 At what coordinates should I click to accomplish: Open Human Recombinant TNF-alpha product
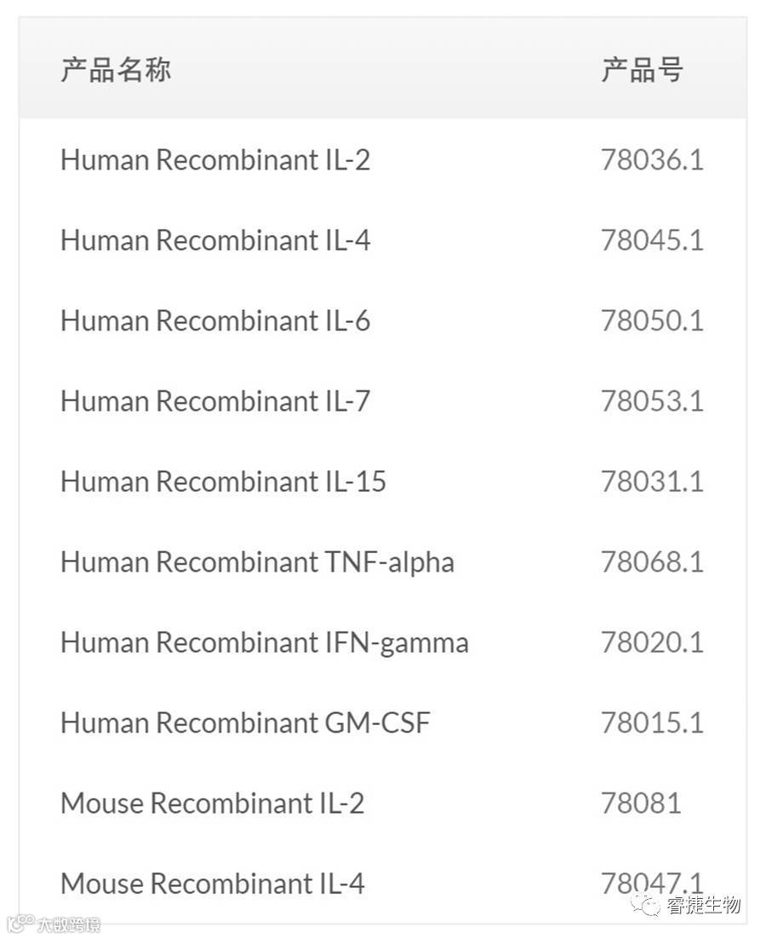coord(257,562)
